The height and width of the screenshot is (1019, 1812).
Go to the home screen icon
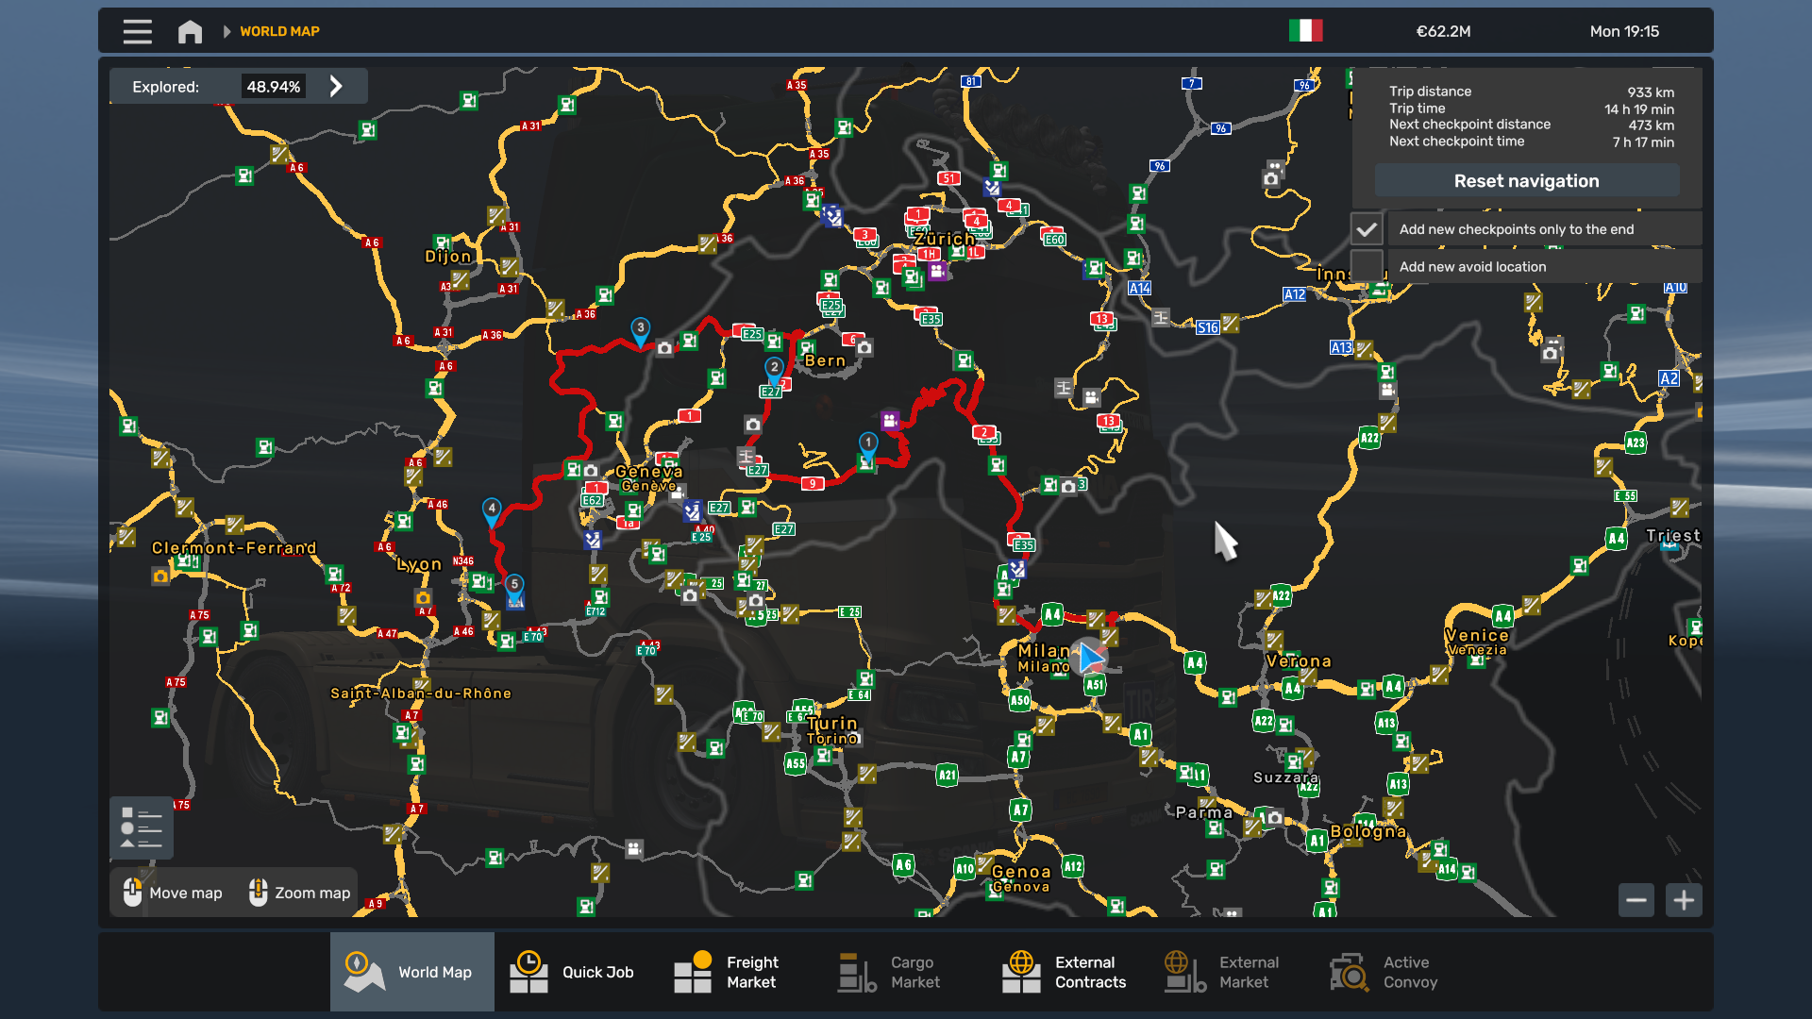click(190, 31)
